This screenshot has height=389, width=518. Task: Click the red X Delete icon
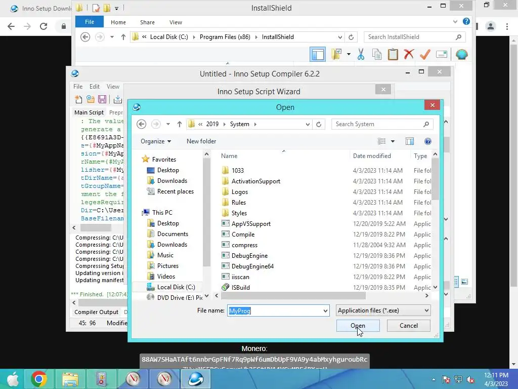pyautogui.click(x=409, y=54)
